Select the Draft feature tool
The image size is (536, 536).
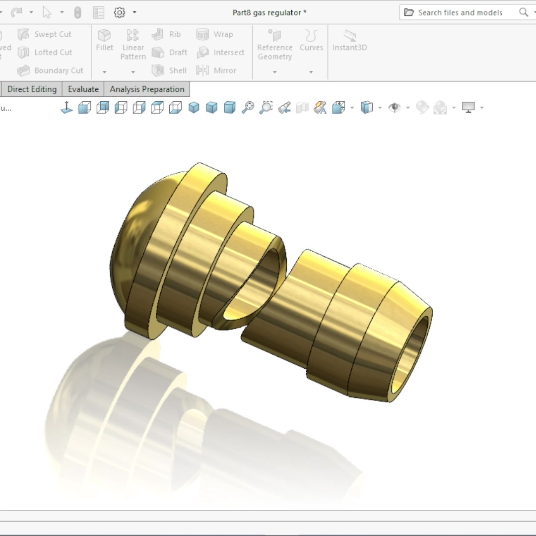pos(169,52)
